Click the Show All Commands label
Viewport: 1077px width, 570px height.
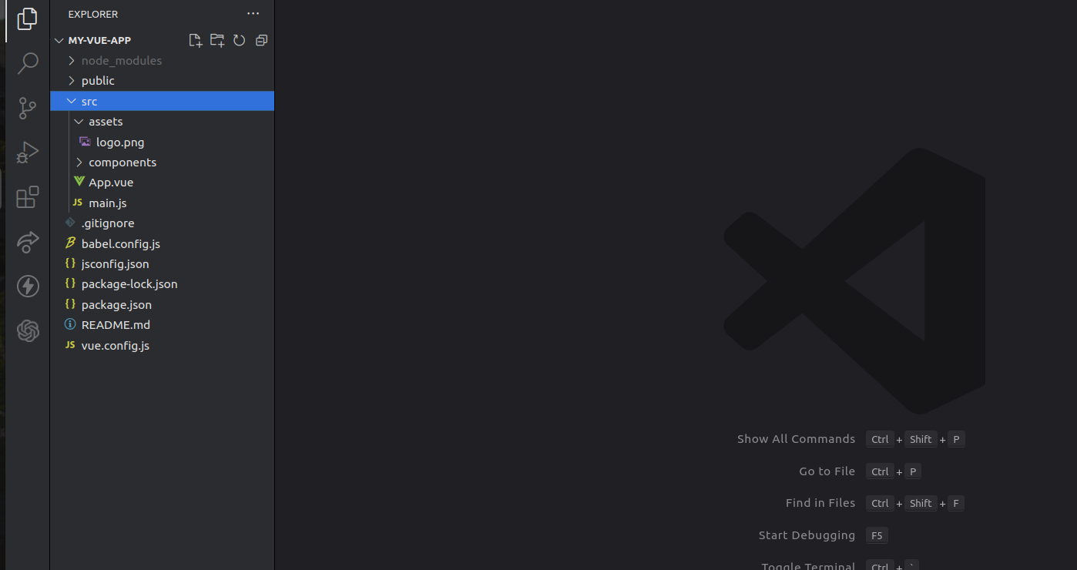(796, 439)
